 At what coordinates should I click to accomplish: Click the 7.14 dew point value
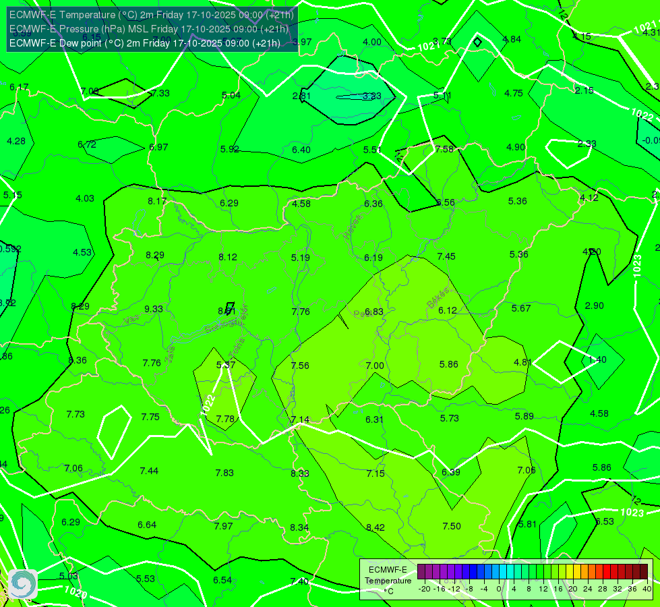tap(300, 420)
